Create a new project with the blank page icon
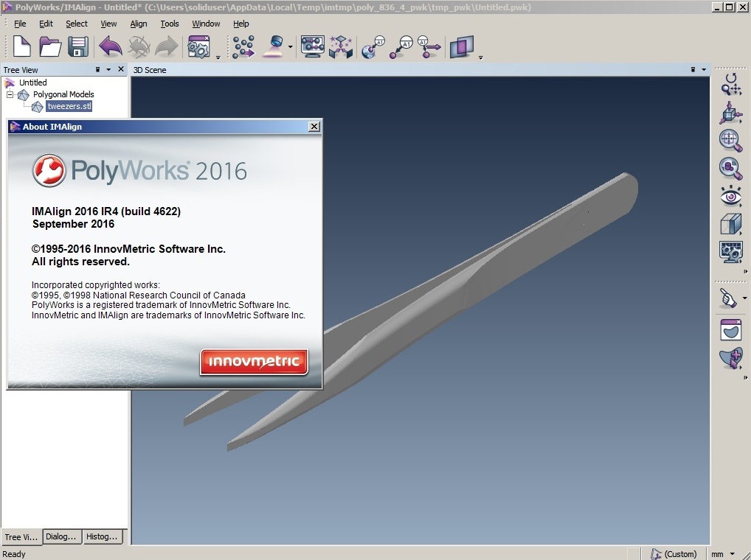 (21, 47)
